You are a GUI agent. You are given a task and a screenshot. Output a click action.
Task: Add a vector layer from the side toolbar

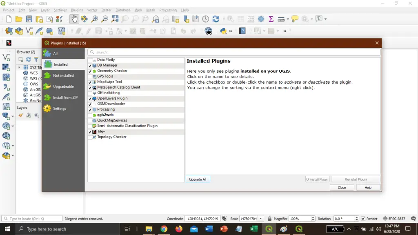pyautogui.click(x=6, y=57)
